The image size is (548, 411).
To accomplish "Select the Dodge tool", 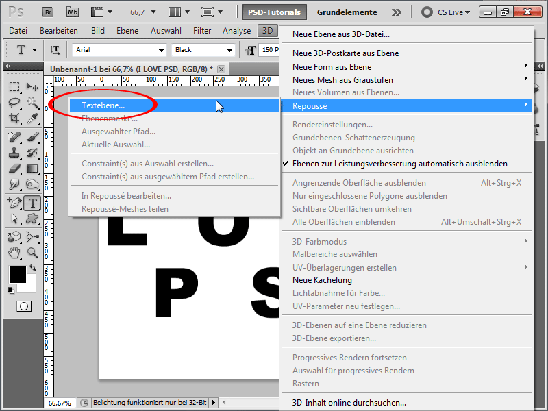I will 32,184.
